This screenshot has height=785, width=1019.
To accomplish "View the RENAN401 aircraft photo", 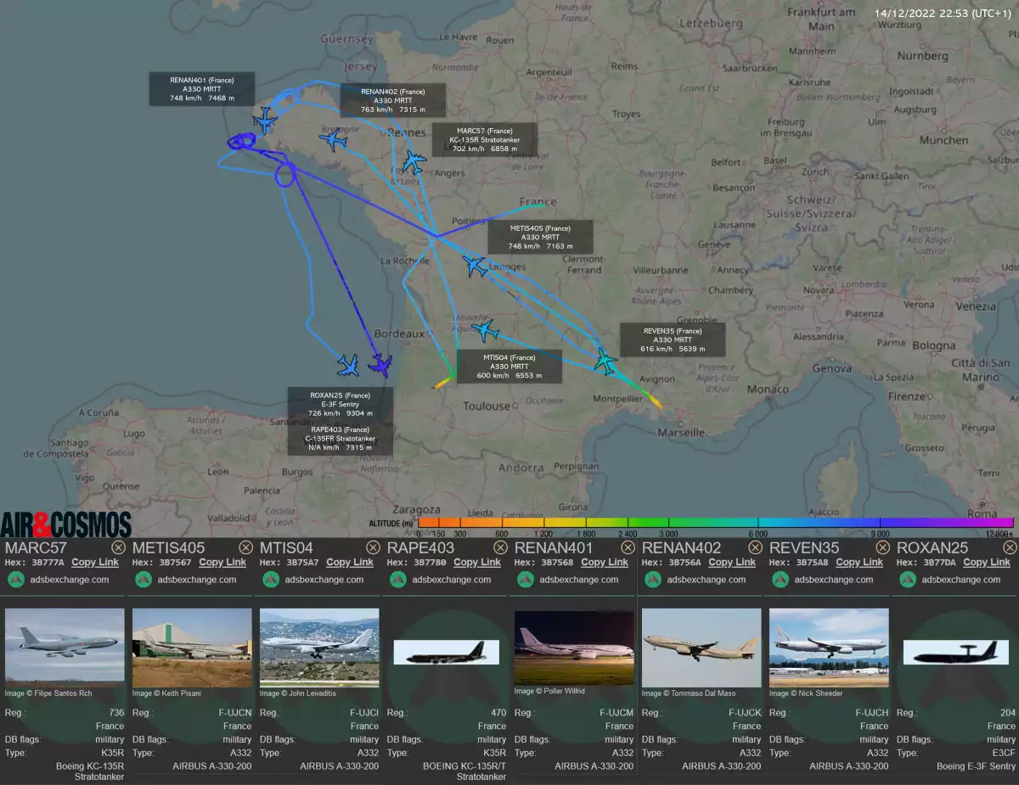I will [x=574, y=648].
